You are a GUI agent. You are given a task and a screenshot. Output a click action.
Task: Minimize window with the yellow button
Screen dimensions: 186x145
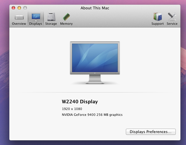[x=19, y=8]
